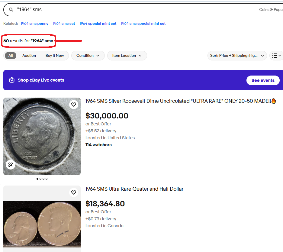Click Located in Canada text
Screen dimensions: 283x252
(x=104, y=226)
